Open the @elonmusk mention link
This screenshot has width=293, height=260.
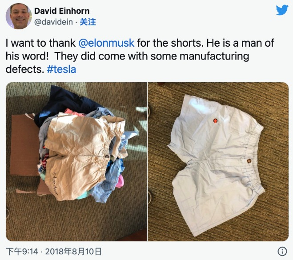(106, 43)
